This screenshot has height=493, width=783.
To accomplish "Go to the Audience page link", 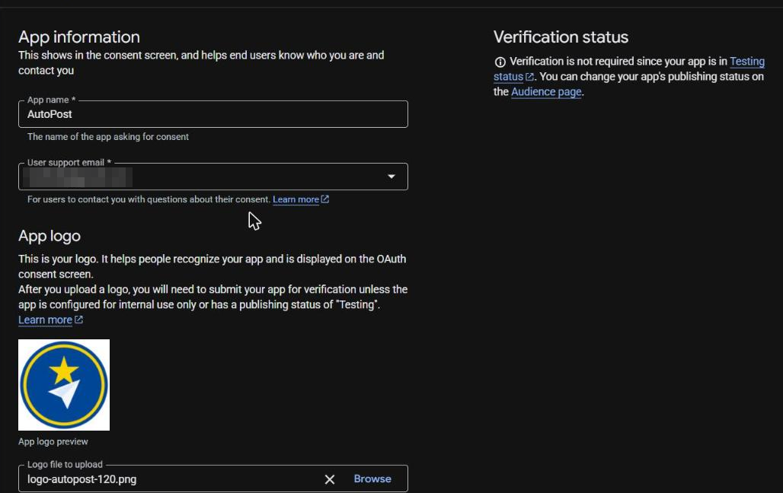I will click(x=546, y=92).
